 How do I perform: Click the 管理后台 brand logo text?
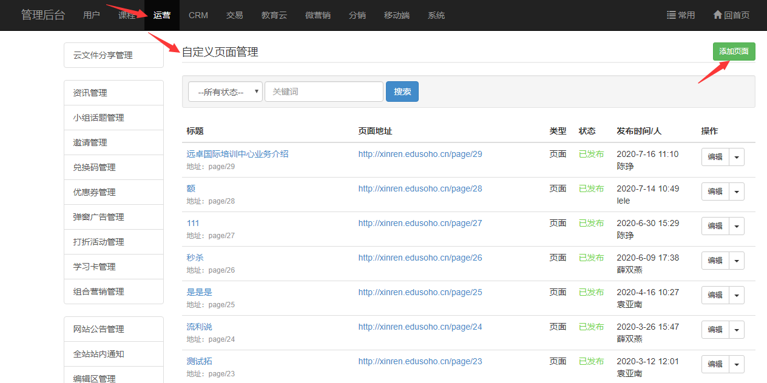click(42, 15)
